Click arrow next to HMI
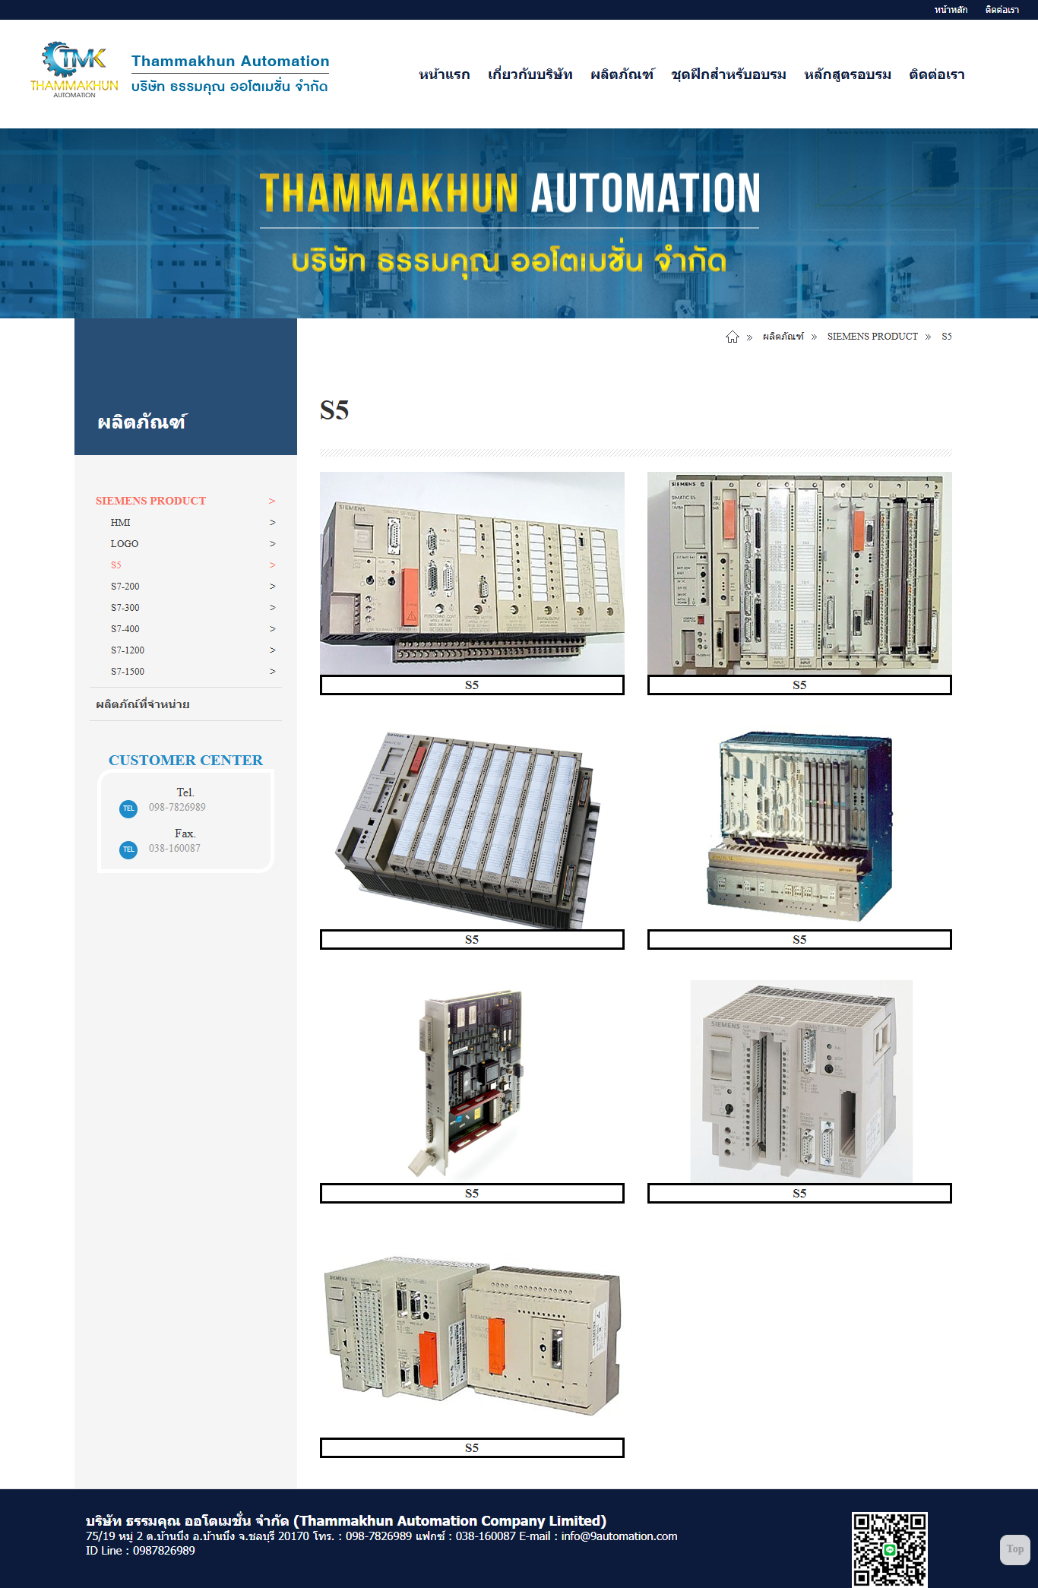1038x1588 pixels. pyautogui.click(x=272, y=523)
